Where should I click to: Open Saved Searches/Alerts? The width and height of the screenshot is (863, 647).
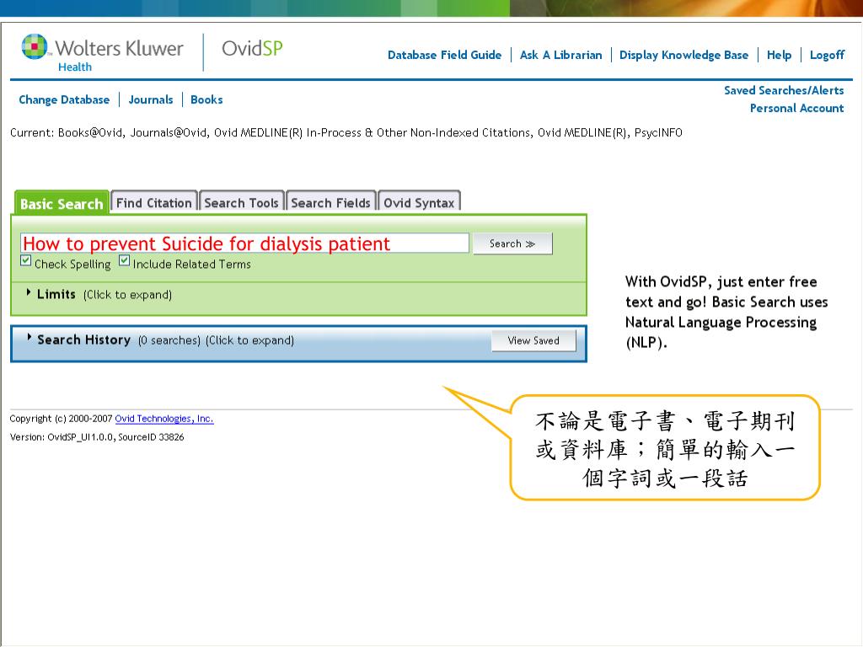(x=784, y=90)
